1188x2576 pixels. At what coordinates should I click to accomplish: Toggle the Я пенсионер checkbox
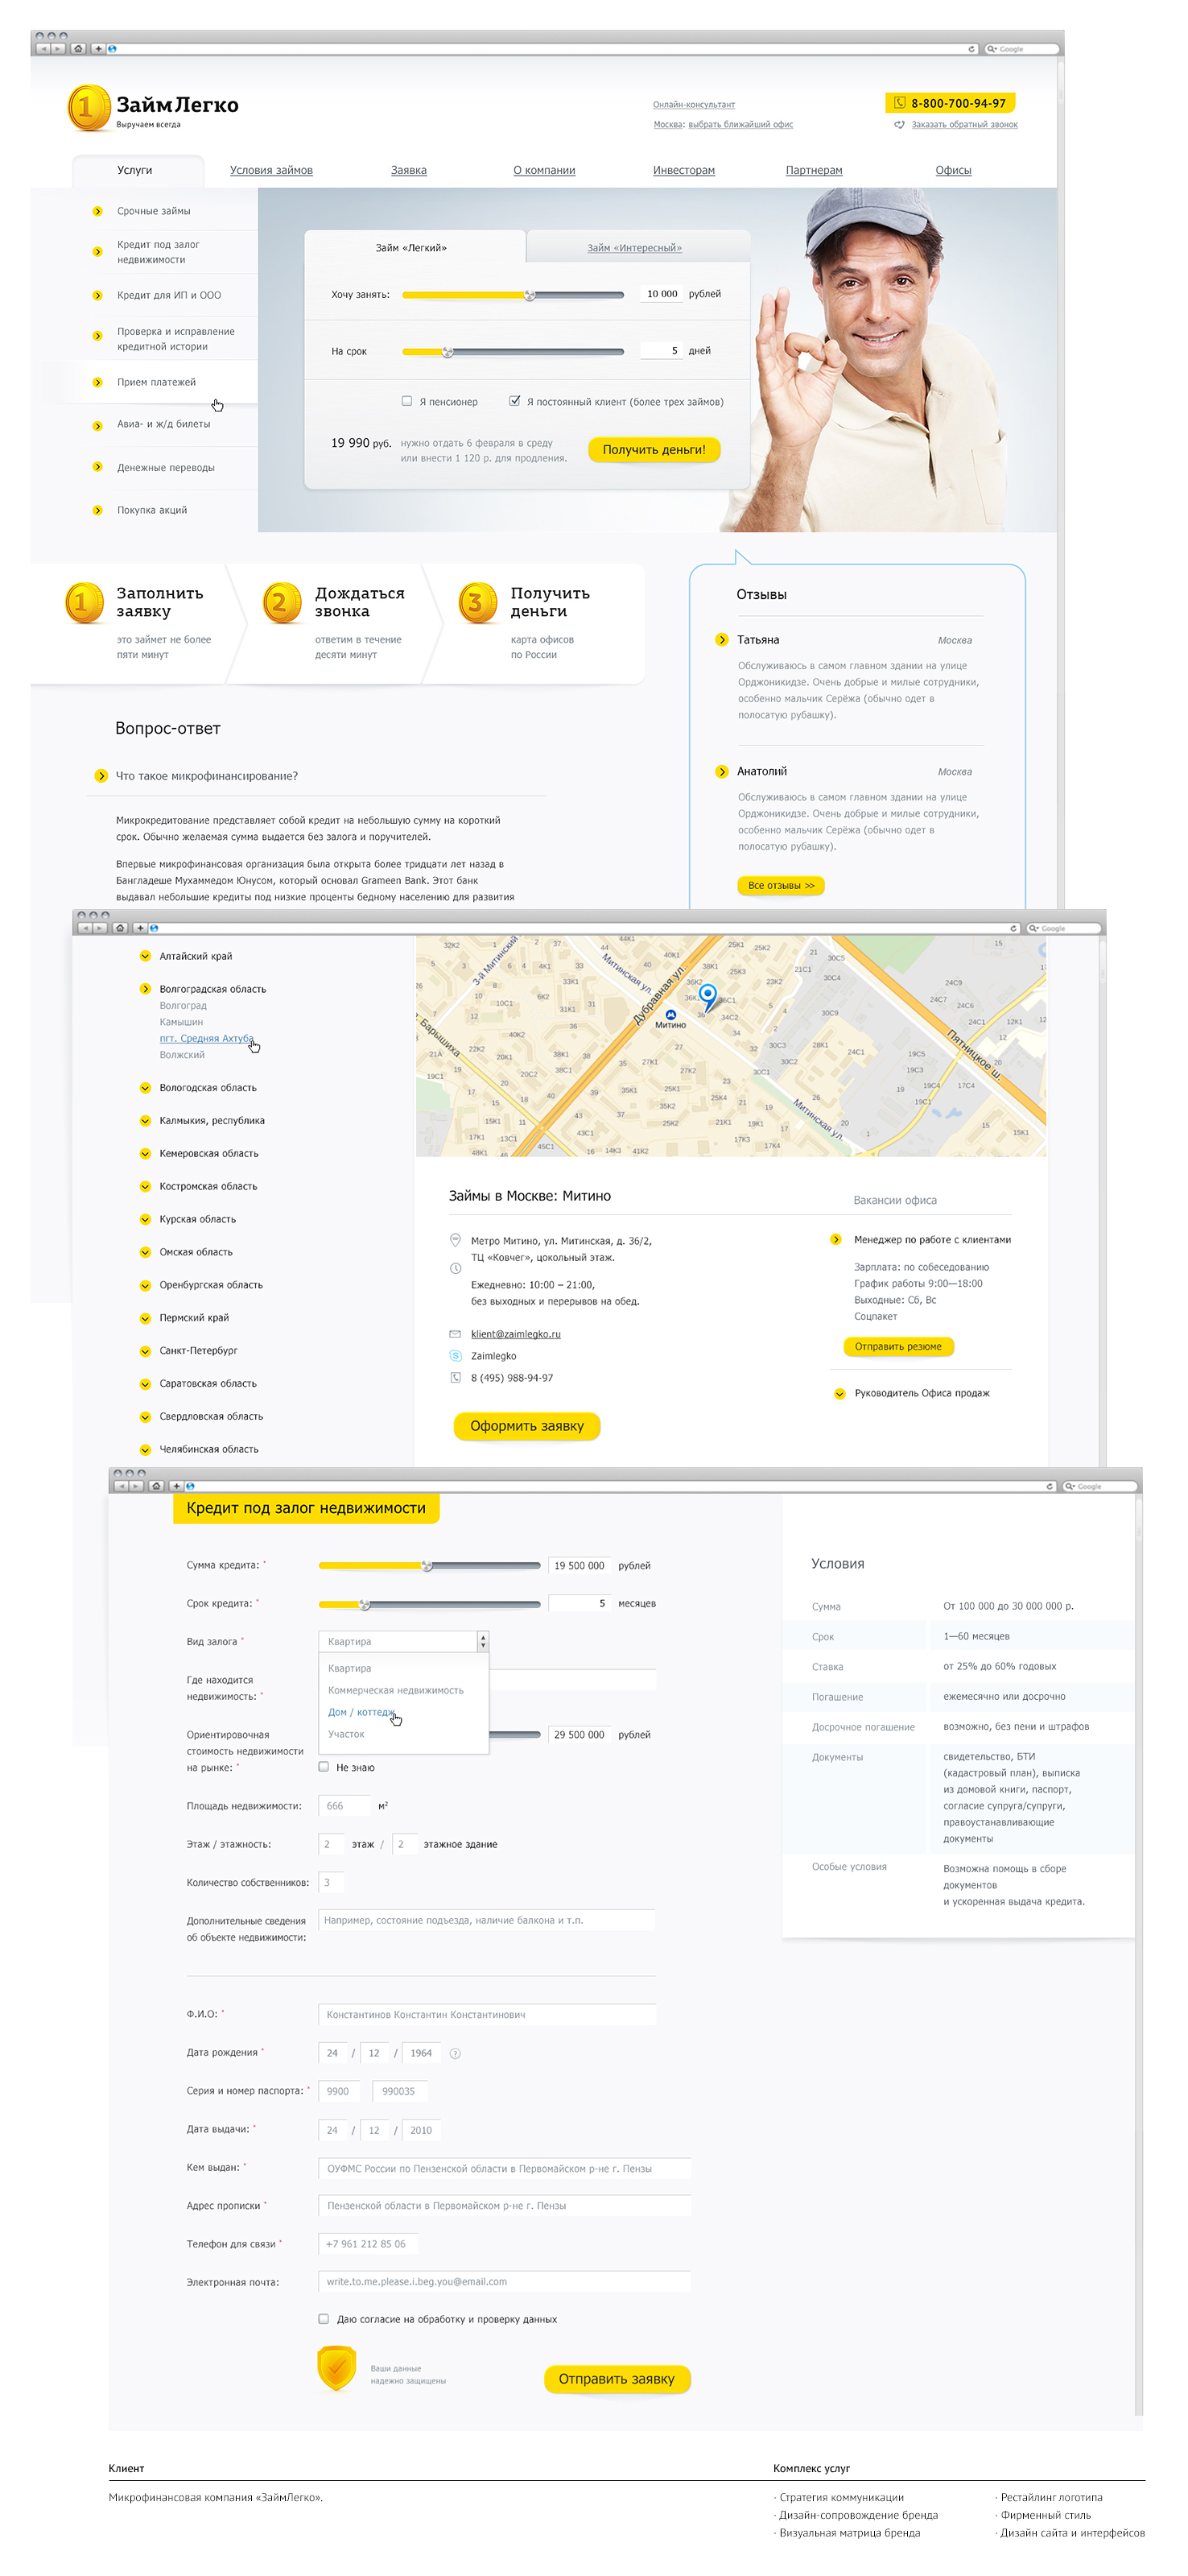click(406, 401)
